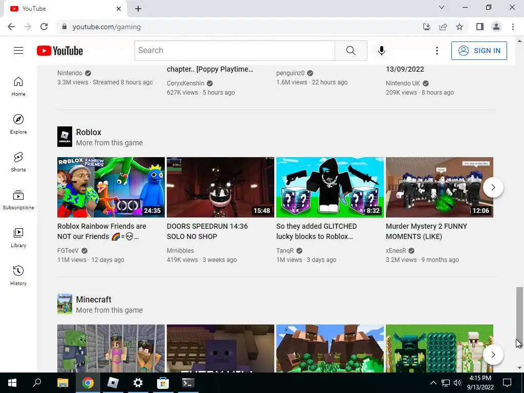Click the install app icon in address bar

427,27
